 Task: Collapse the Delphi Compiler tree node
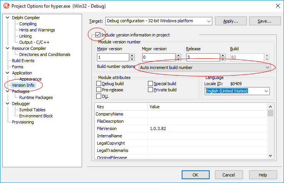(x=8, y=18)
